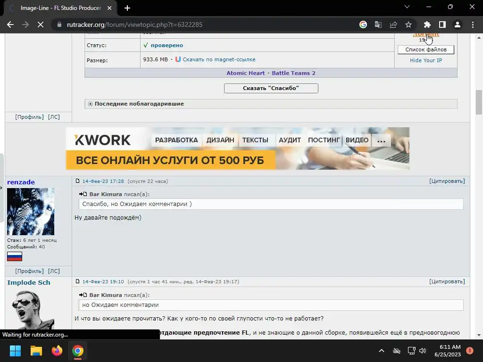Toggle the browser side panel
Viewport: 483px width, 362px height.
[442, 25]
